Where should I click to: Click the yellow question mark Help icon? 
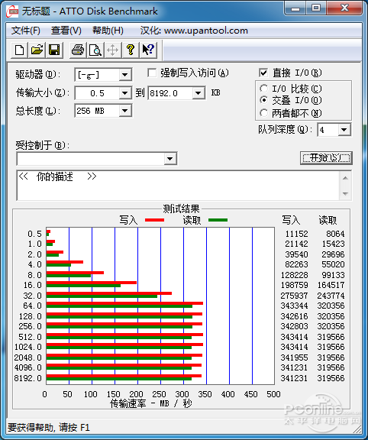point(130,50)
